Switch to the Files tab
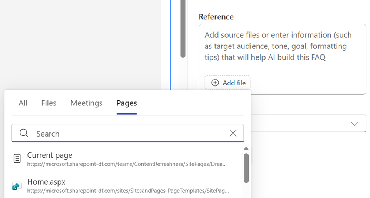The image size is (370, 198). pos(49,103)
